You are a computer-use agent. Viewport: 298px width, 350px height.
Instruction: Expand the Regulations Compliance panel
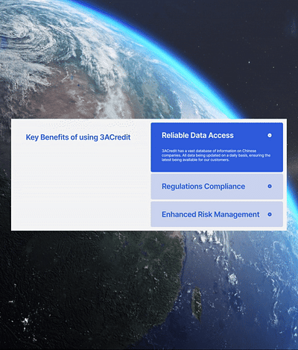tap(217, 187)
